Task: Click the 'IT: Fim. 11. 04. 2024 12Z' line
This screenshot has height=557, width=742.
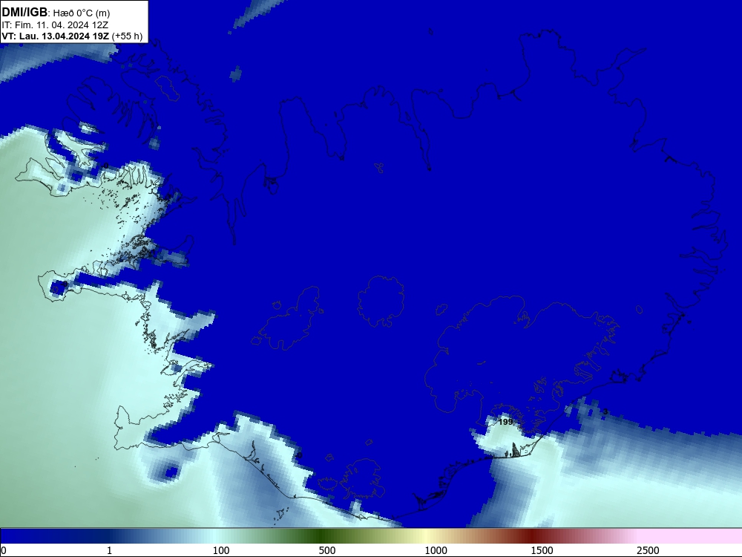Action: (55, 25)
